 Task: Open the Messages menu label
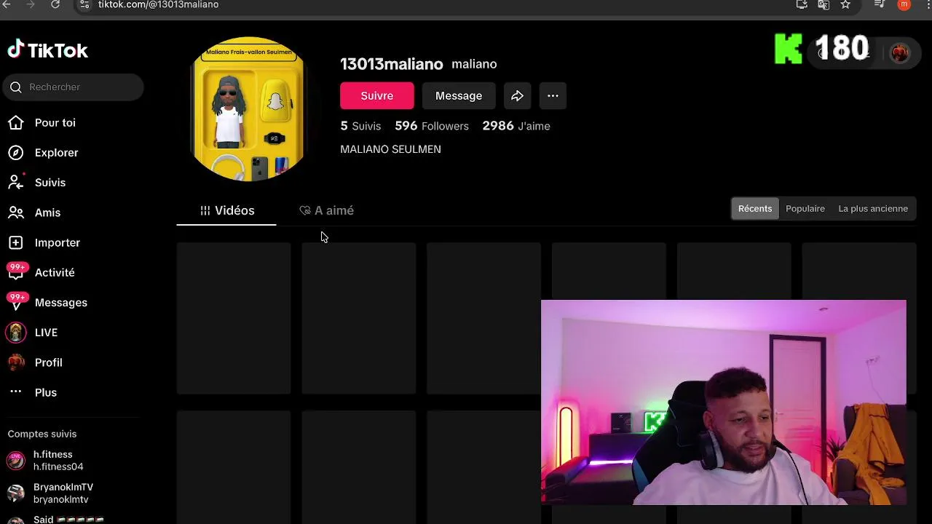pos(61,303)
